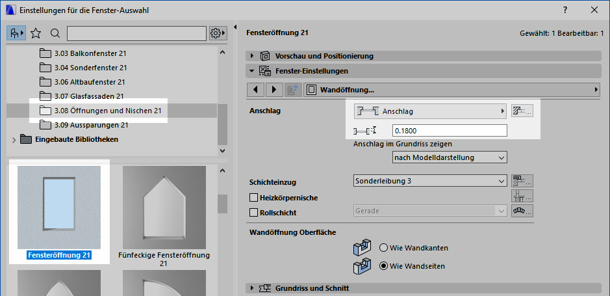Open Anschlag detail settings icon button
This screenshot has height=296, width=610.
coord(522,111)
